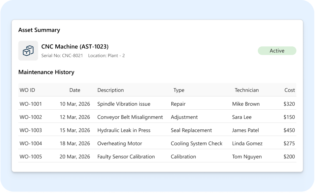Click the Cost column header
Image resolution: width=315 pixels, height=193 pixels.
click(x=290, y=90)
